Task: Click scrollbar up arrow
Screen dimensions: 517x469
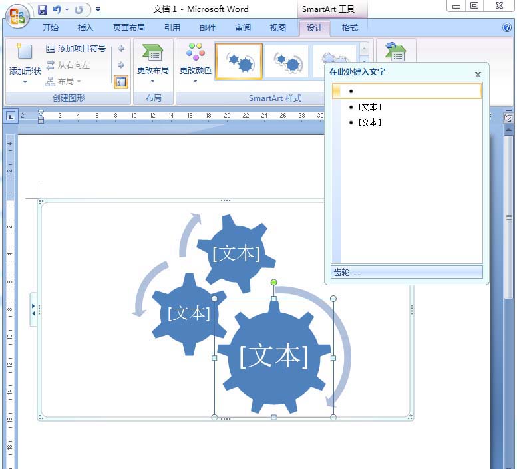Action: click(509, 130)
